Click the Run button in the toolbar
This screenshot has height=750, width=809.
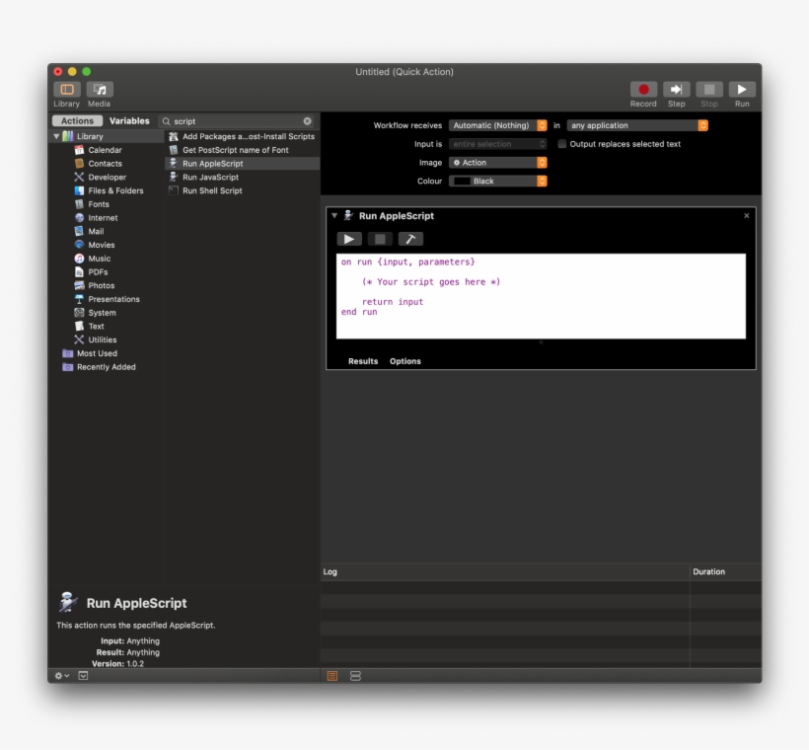click(x=741, y=88)
